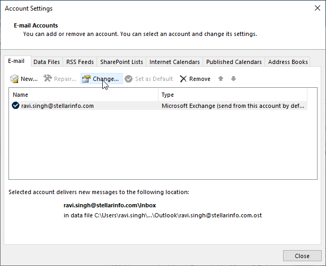Click the Repair tools icon

pos(48,78)
